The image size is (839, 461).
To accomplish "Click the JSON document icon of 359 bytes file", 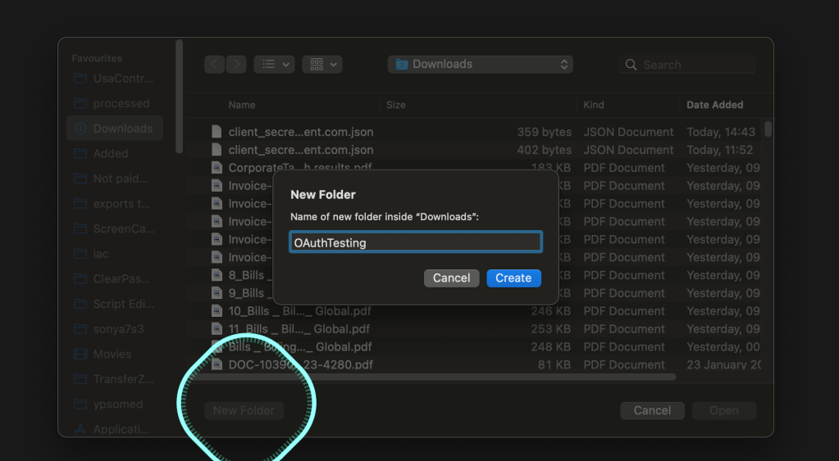I will tap(217, 132).
